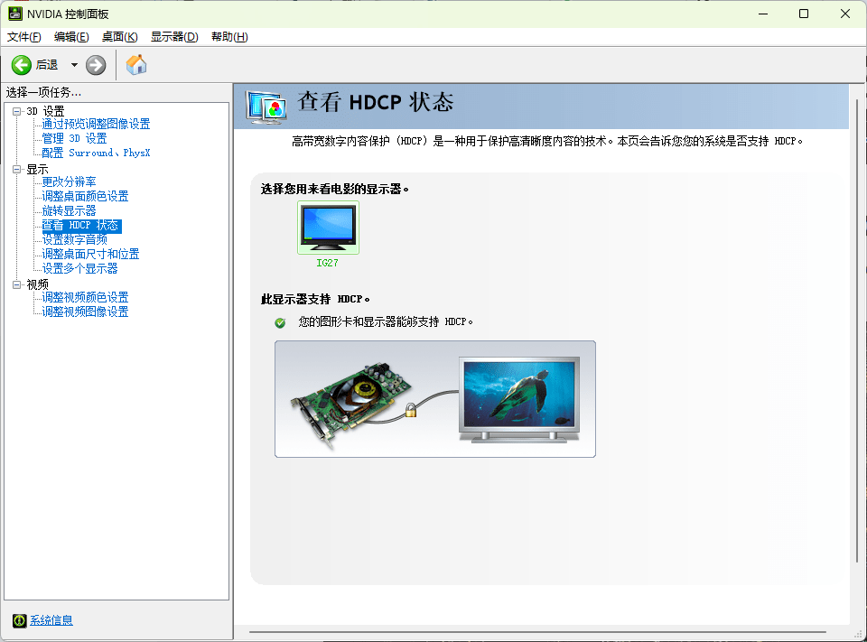Go to the home page icon
Screen dimensions: 867x642
click(136, 65)
